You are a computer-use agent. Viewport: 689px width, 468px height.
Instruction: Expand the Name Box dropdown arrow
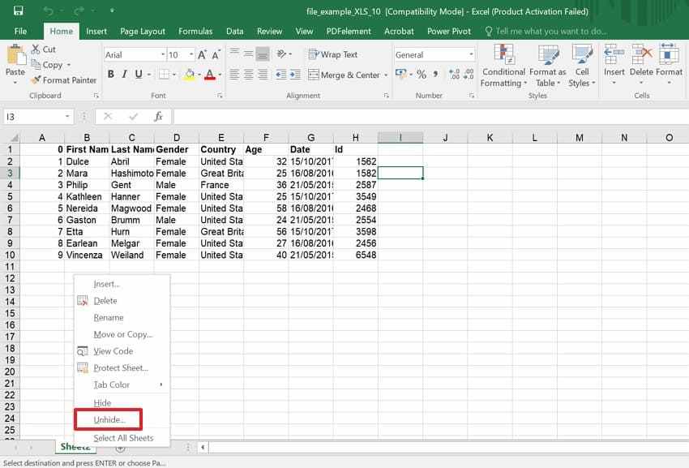pyautogui.click(x=67, y=117)
